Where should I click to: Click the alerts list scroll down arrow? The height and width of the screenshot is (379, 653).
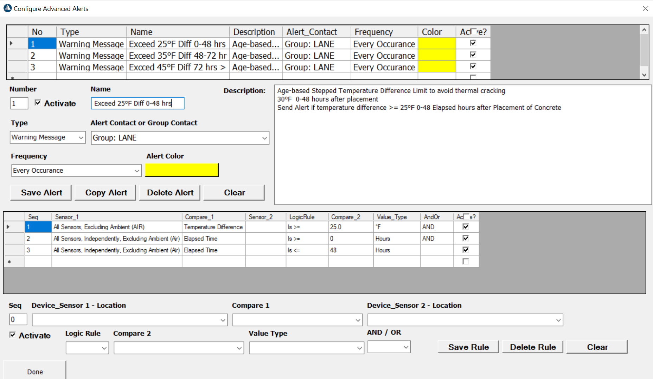pyautogui.click(x=644, y=75)
